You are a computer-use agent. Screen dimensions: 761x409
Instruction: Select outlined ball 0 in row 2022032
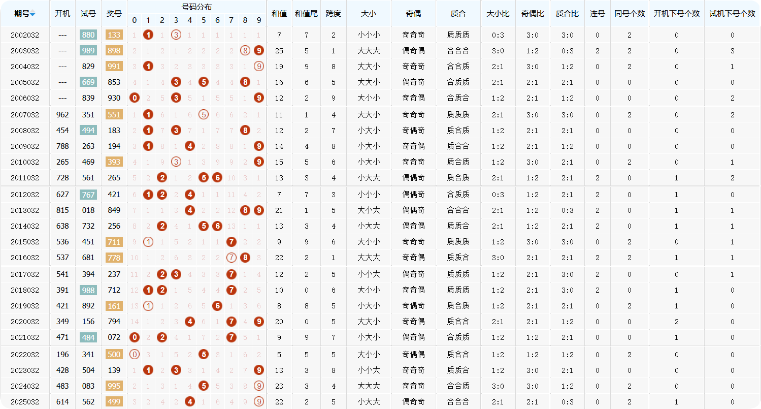(135, 355)
